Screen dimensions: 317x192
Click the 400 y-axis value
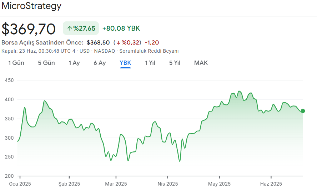9,99
